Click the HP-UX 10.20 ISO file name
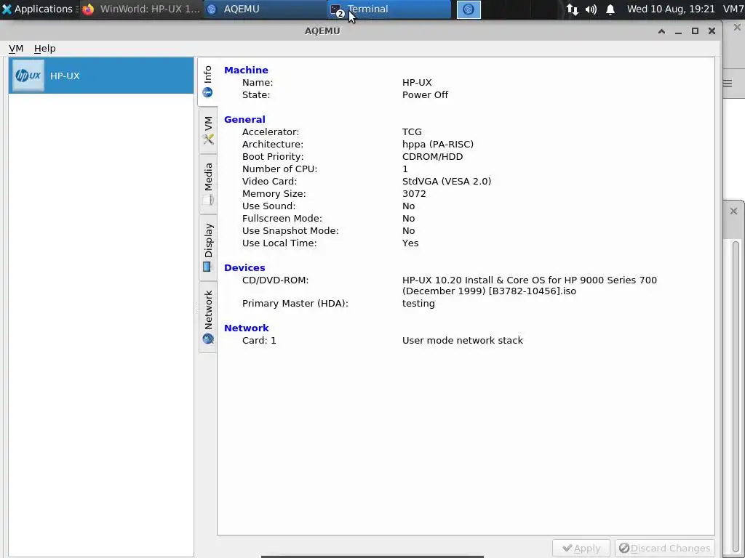 tap(530, 286)
